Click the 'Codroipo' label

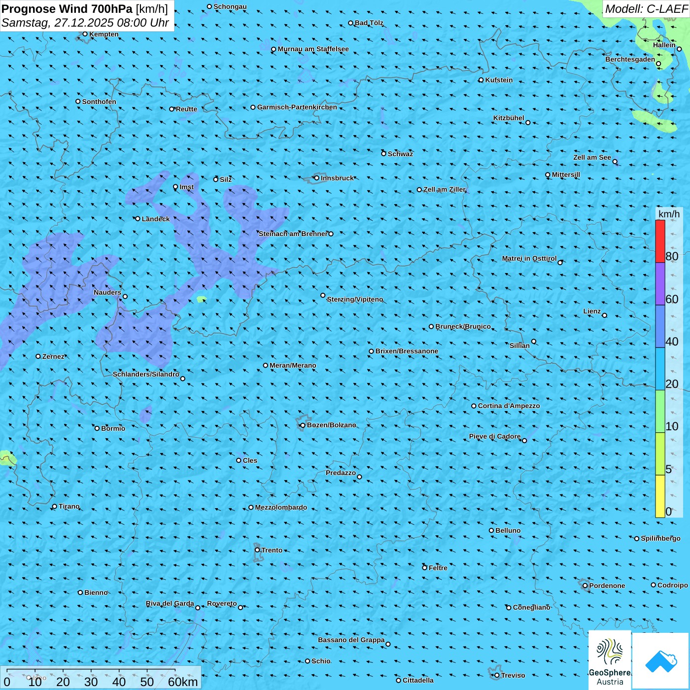click(x=672, y=585)
